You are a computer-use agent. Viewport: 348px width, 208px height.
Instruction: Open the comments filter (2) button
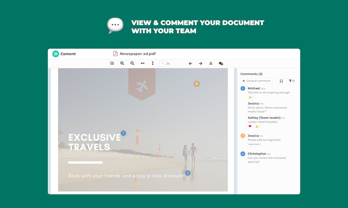[x=292, y=81]
